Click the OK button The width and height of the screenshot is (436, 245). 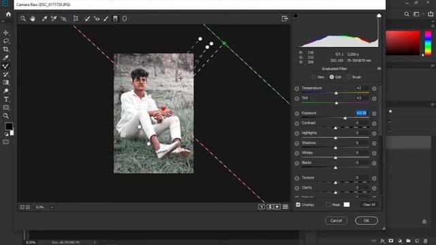tap(367, 220)
